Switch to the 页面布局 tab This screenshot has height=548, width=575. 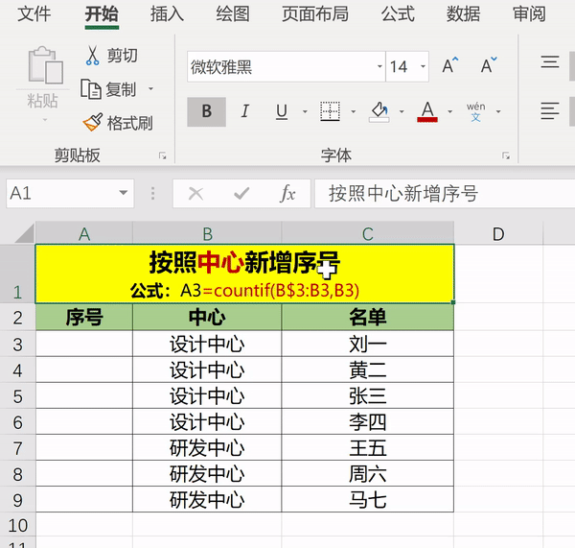(x=315, y=14)
